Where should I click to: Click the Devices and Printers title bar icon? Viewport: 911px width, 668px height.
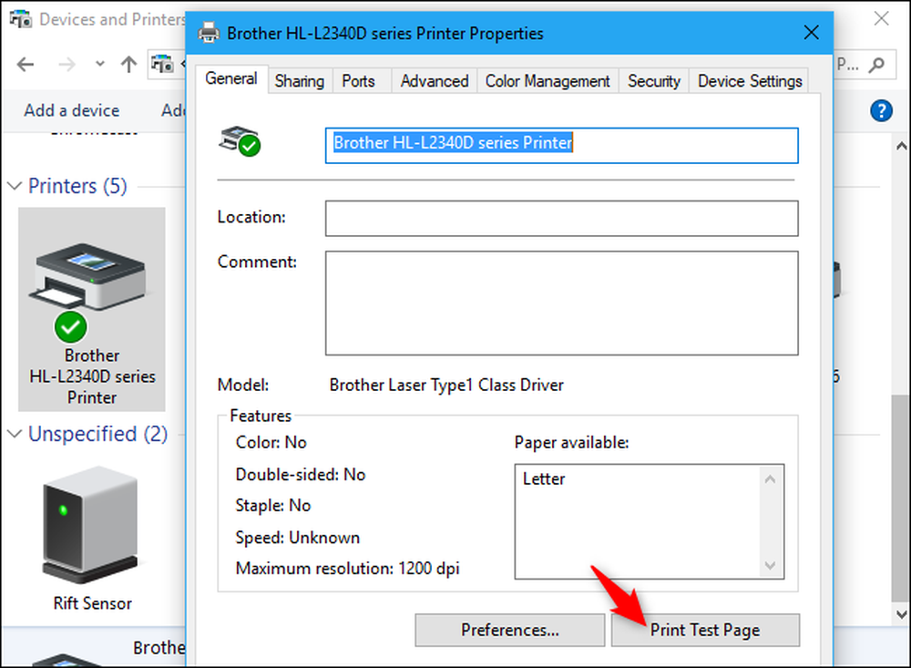[x=20, y=19]
